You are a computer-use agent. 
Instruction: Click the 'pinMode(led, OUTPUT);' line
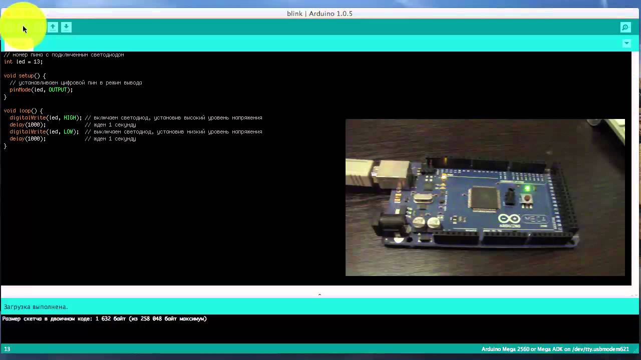[x=41, y=90]
